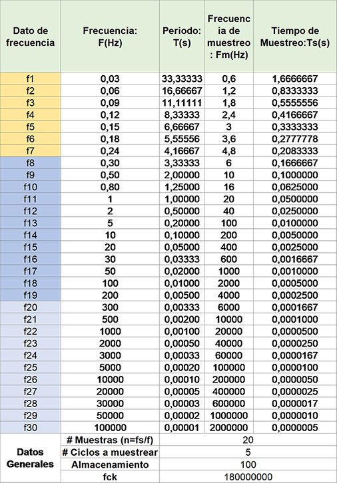Click the Frecuencia: F(Hz) header cell
Viewport: 337px width, 483px height.
click(x=110, y=37)
